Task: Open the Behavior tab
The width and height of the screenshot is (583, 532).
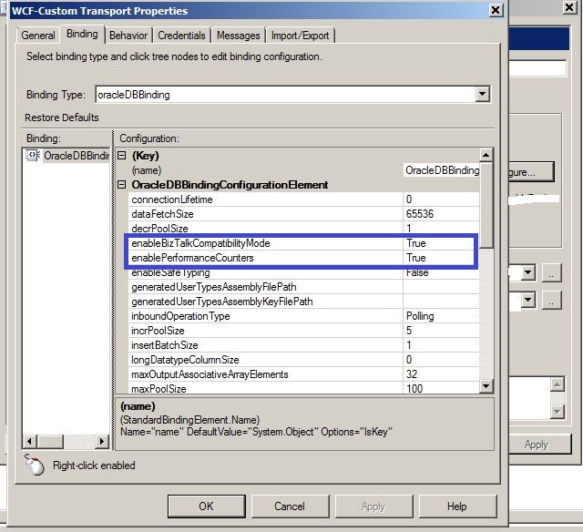Action: click(x=128, y=36)
